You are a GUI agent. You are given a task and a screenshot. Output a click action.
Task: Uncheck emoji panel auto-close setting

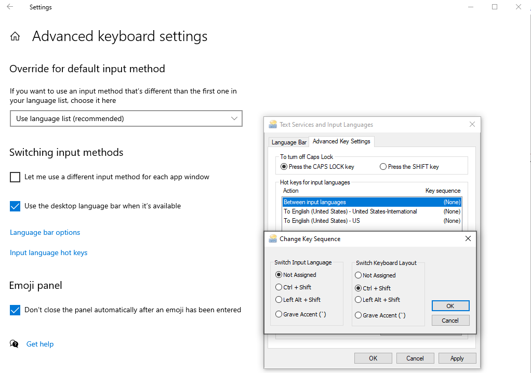coord(15,309)
